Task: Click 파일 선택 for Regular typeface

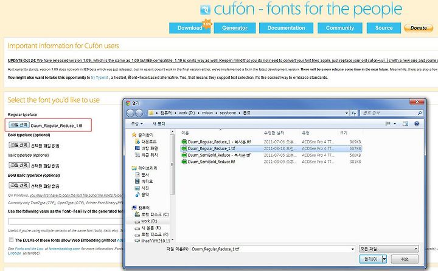Action: 19,125
